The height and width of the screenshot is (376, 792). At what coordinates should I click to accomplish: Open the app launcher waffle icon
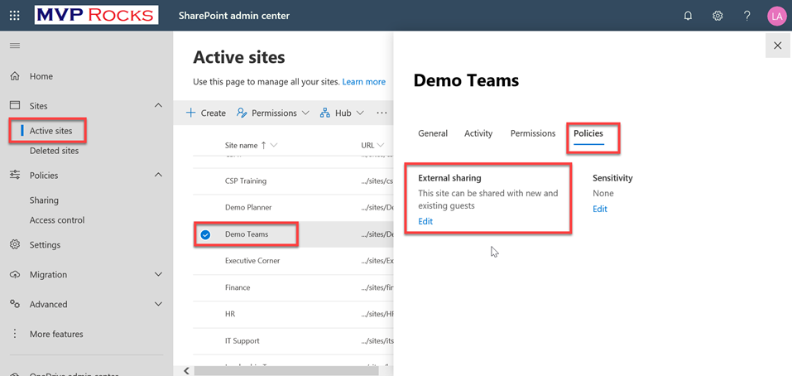coord(15,16)
